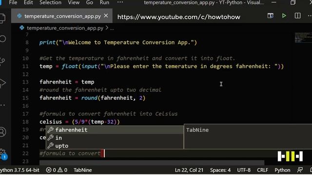Click the horizontal scrollbar of the editor
This screenshot has height=175, width=312.
(152, 163)
